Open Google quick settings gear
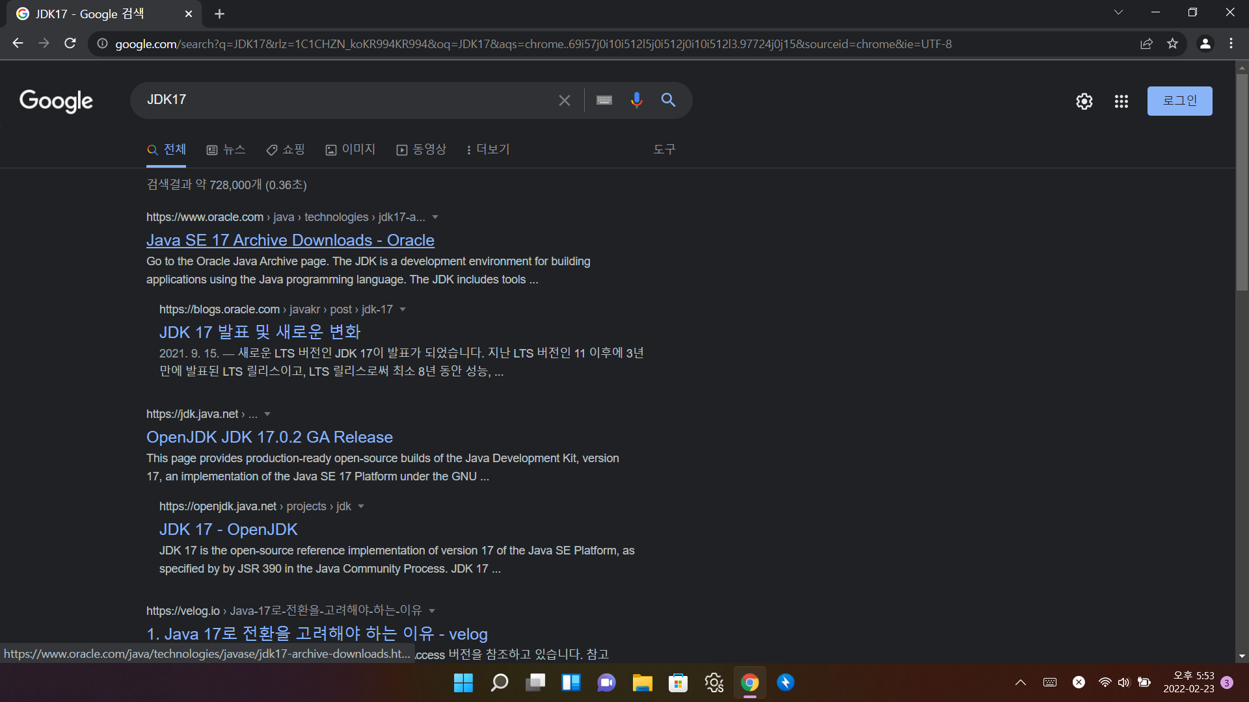The height and width of the screenshot is (702, 1249). pyautogui.click(x=1084, y=101)
